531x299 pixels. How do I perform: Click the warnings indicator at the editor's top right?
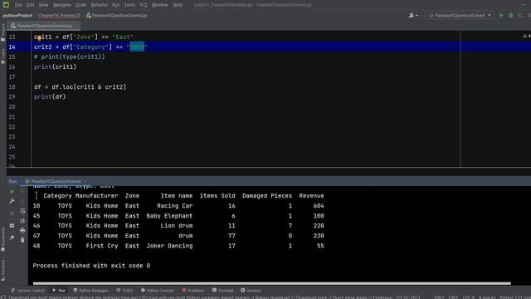point(527,36)
